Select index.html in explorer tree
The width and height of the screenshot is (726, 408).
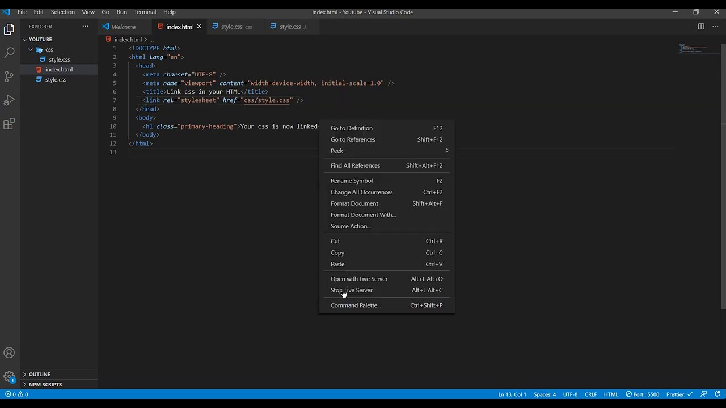click(x=59, y=70)
